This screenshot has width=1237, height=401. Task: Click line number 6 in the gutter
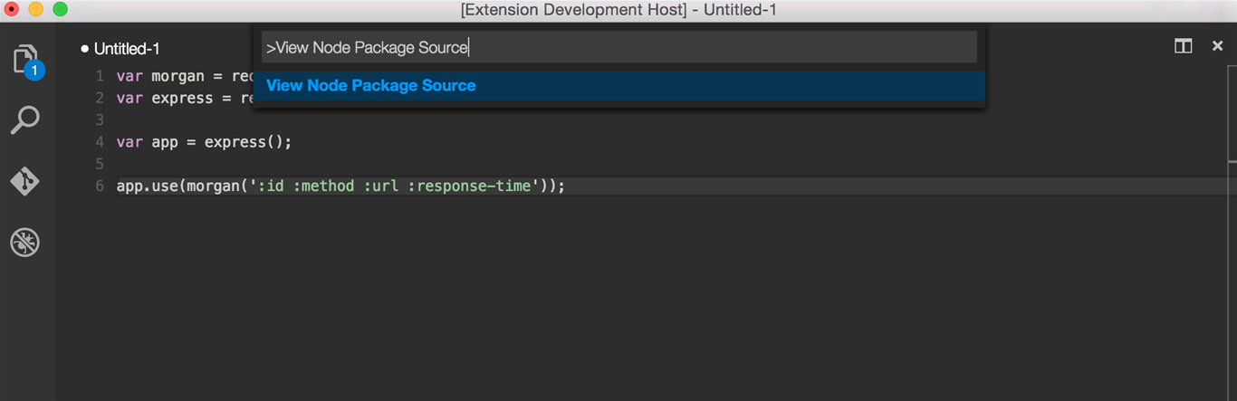click(x=100, y=186)
